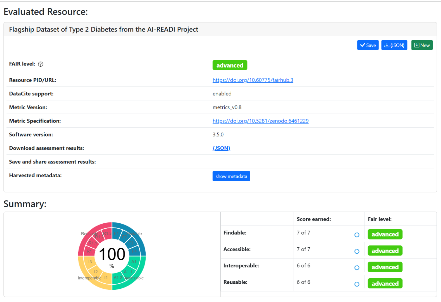The image size is (441, 302).
Task: Click the {JSON} download assessment results link
Action: [x=221, y=148]
